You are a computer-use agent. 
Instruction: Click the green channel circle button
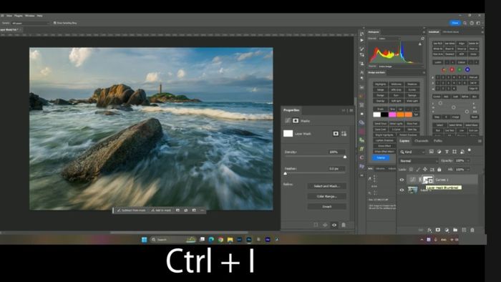(459, 69)
